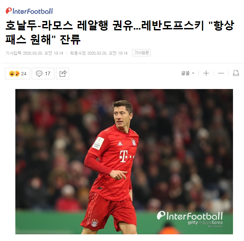Click the share article icon
The width and height of the screenshot is (244, 241).
63,74
